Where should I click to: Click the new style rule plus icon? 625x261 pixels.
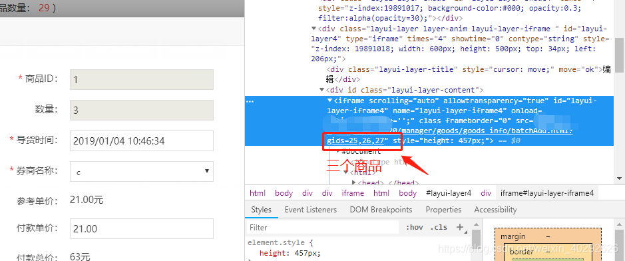[460, 227]
